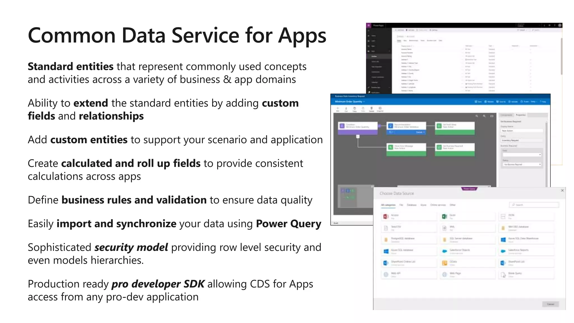The image size is (574, 323).
Task: Click Cancel in Choose Data Source
Action: click(550, 304)
